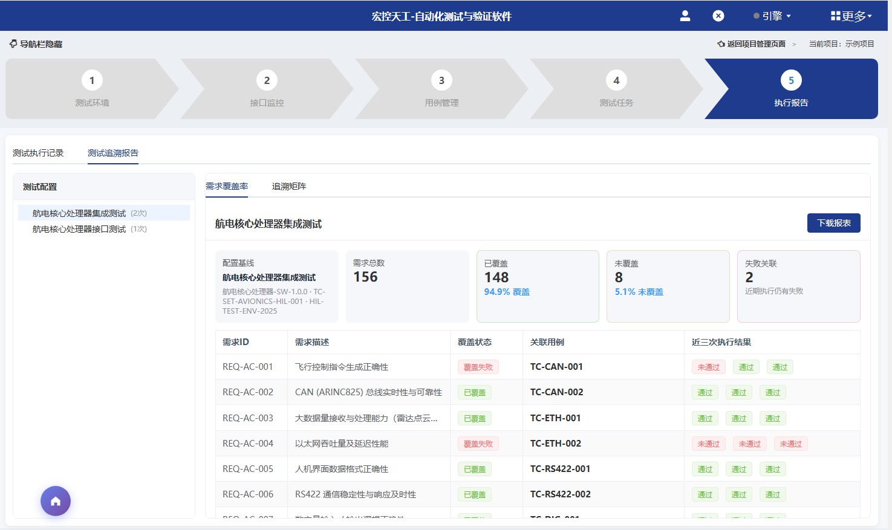Click the purple floating home button
Screen dimensions: 892x530
[x=55, y=501]
